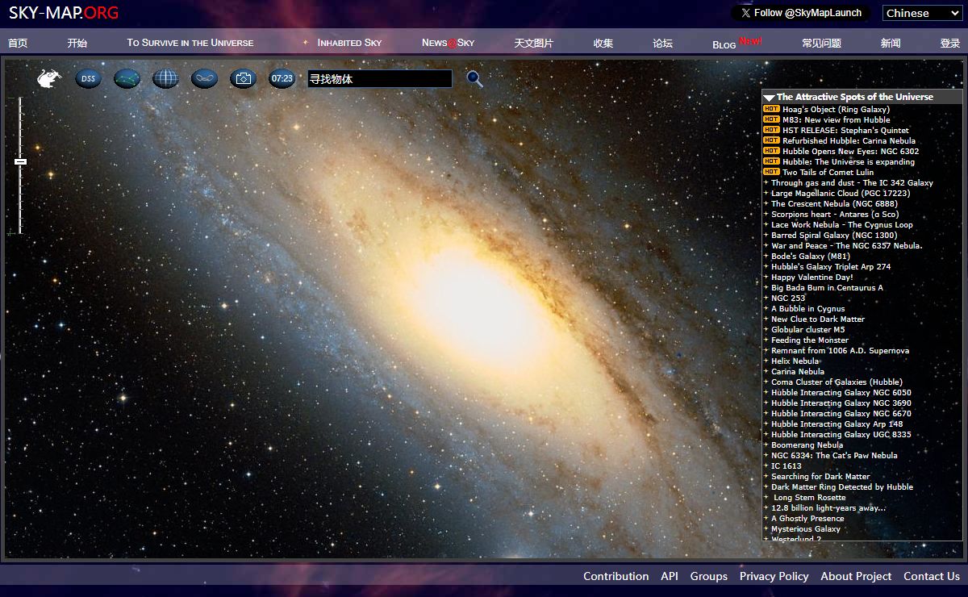The height and width of the screenshot is (597, 968).
Task: Select the Helix Nebula entry
Action: [795, 361]
